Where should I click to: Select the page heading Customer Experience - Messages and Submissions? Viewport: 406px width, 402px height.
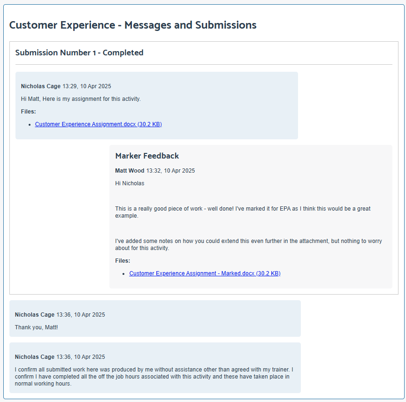pyautogui.click(x=133, y=25)
